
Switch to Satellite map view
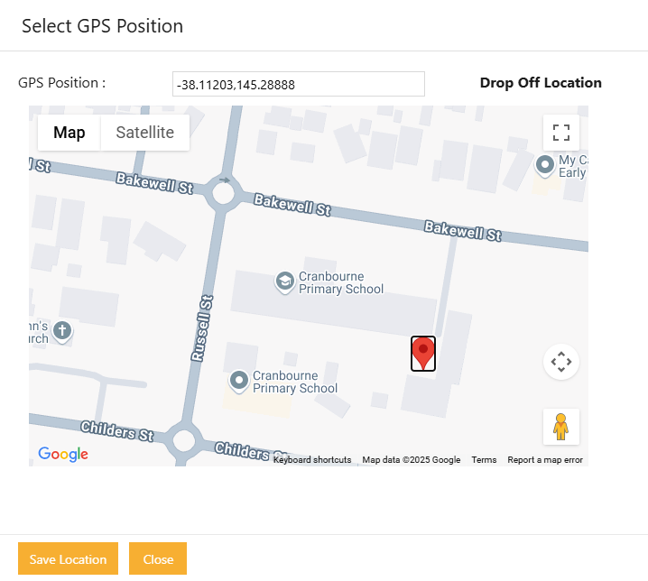[144, 133]
